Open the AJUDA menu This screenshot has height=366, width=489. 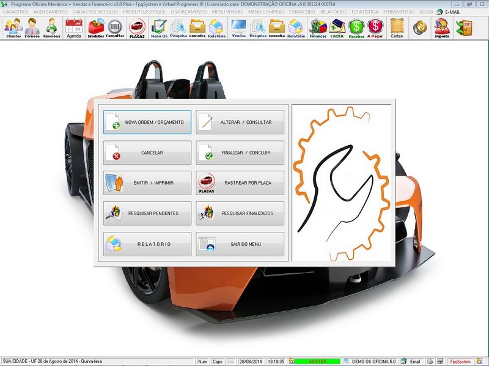tap(426, 12)
